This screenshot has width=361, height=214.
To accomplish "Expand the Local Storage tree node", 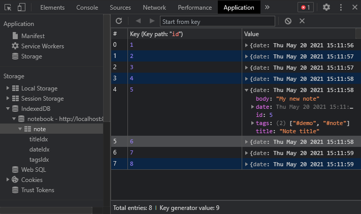I will 8,88.
